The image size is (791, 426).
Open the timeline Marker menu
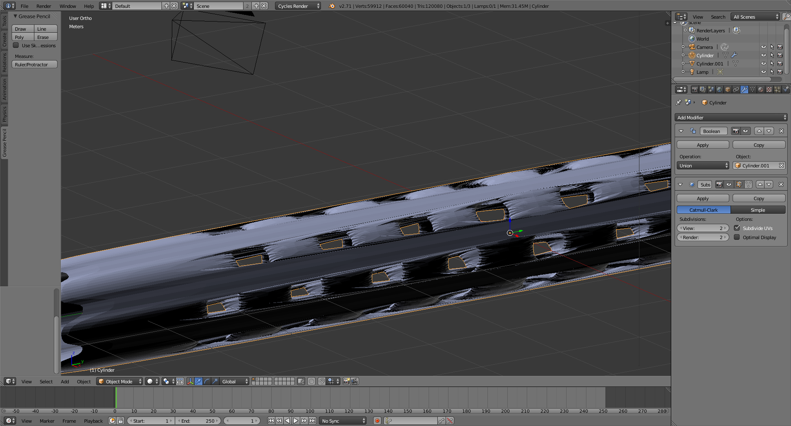point(47,421)
